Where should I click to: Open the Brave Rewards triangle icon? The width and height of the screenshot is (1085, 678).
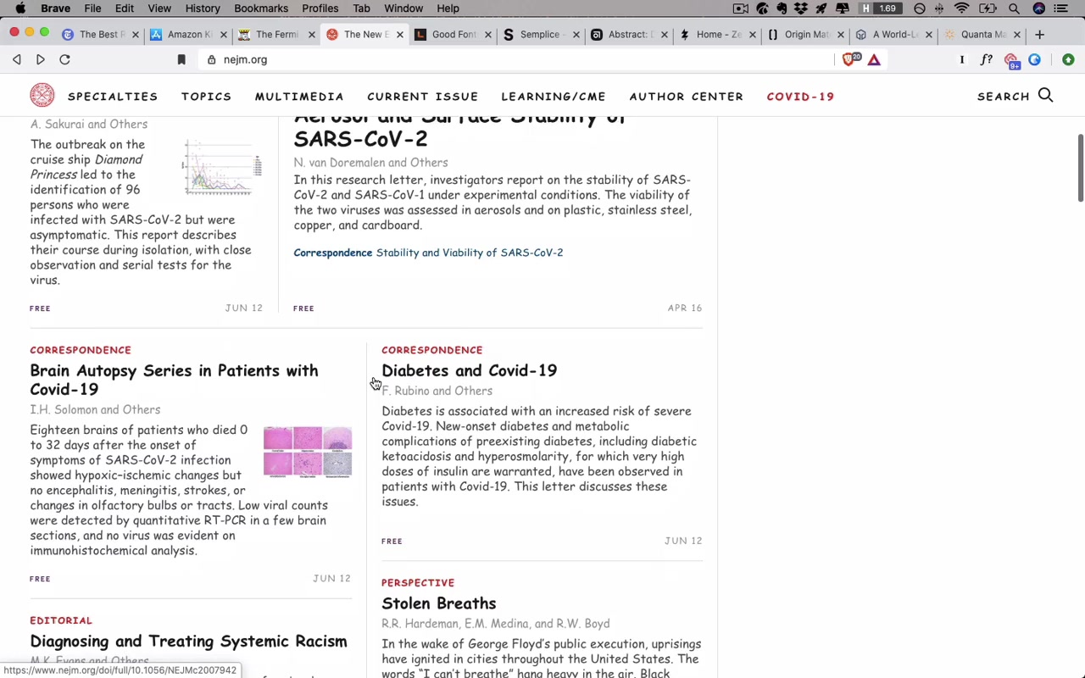point(874,59)
